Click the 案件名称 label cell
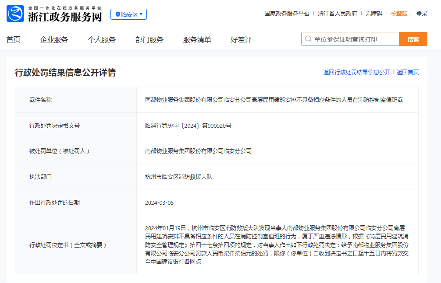This screenshot has height=283, width=441. tap(76, 100)
